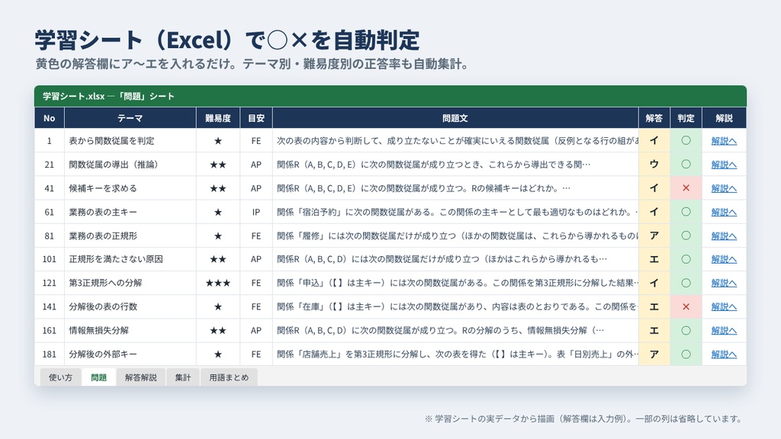Click the No column header
This screenshot has width=781, height=439.
(x=50, y=118)
